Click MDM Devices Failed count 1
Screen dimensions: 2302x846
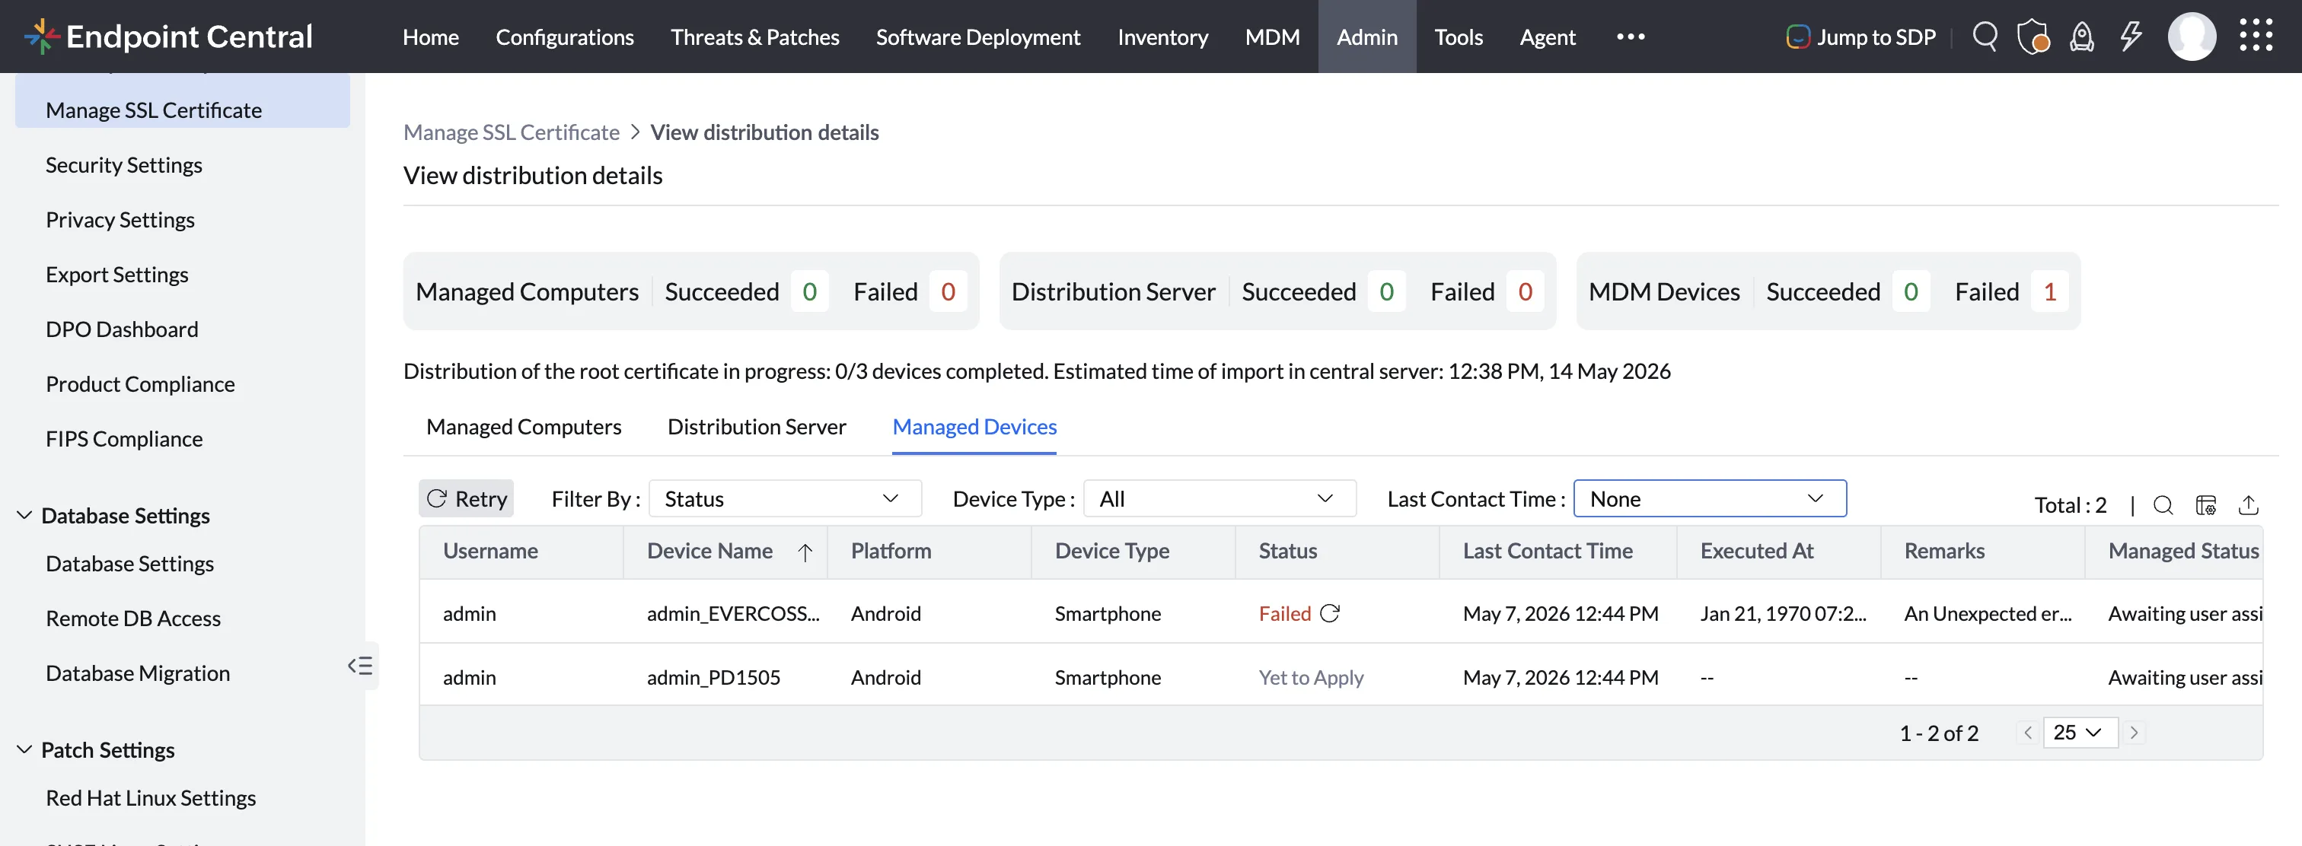pyautogui.click(x=2050, y=291)
